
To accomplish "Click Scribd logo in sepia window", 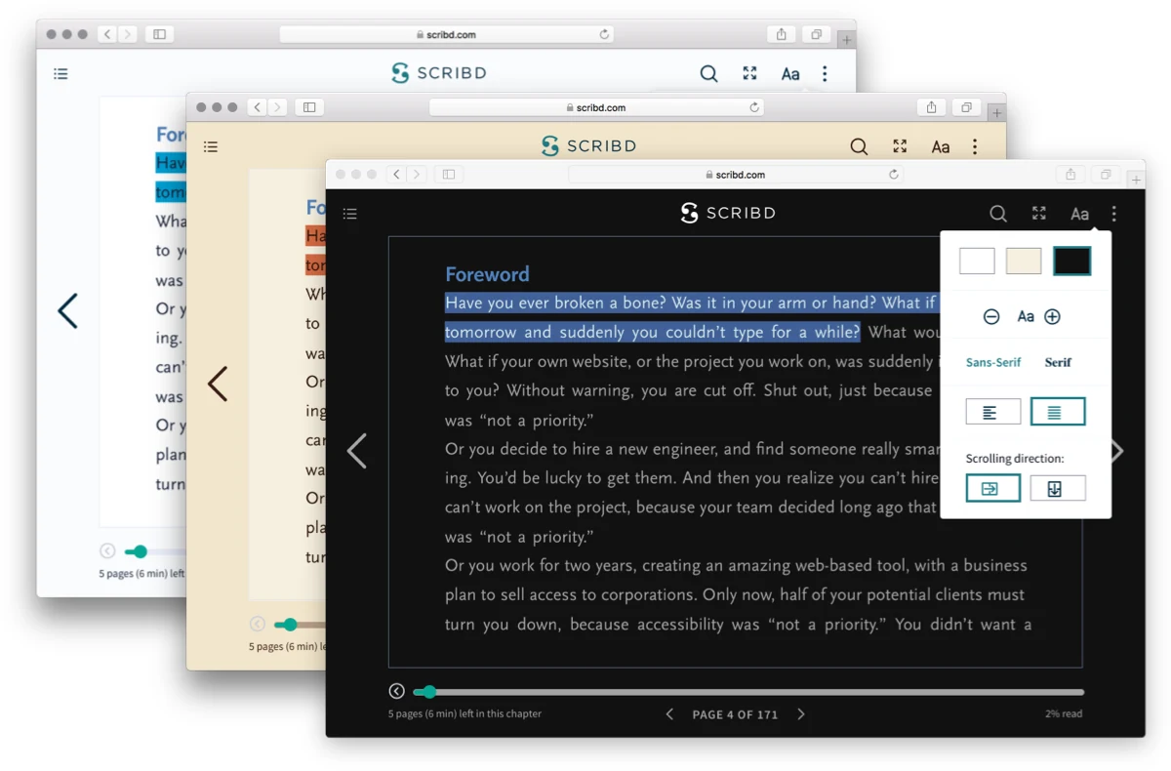I will (588, 145).
